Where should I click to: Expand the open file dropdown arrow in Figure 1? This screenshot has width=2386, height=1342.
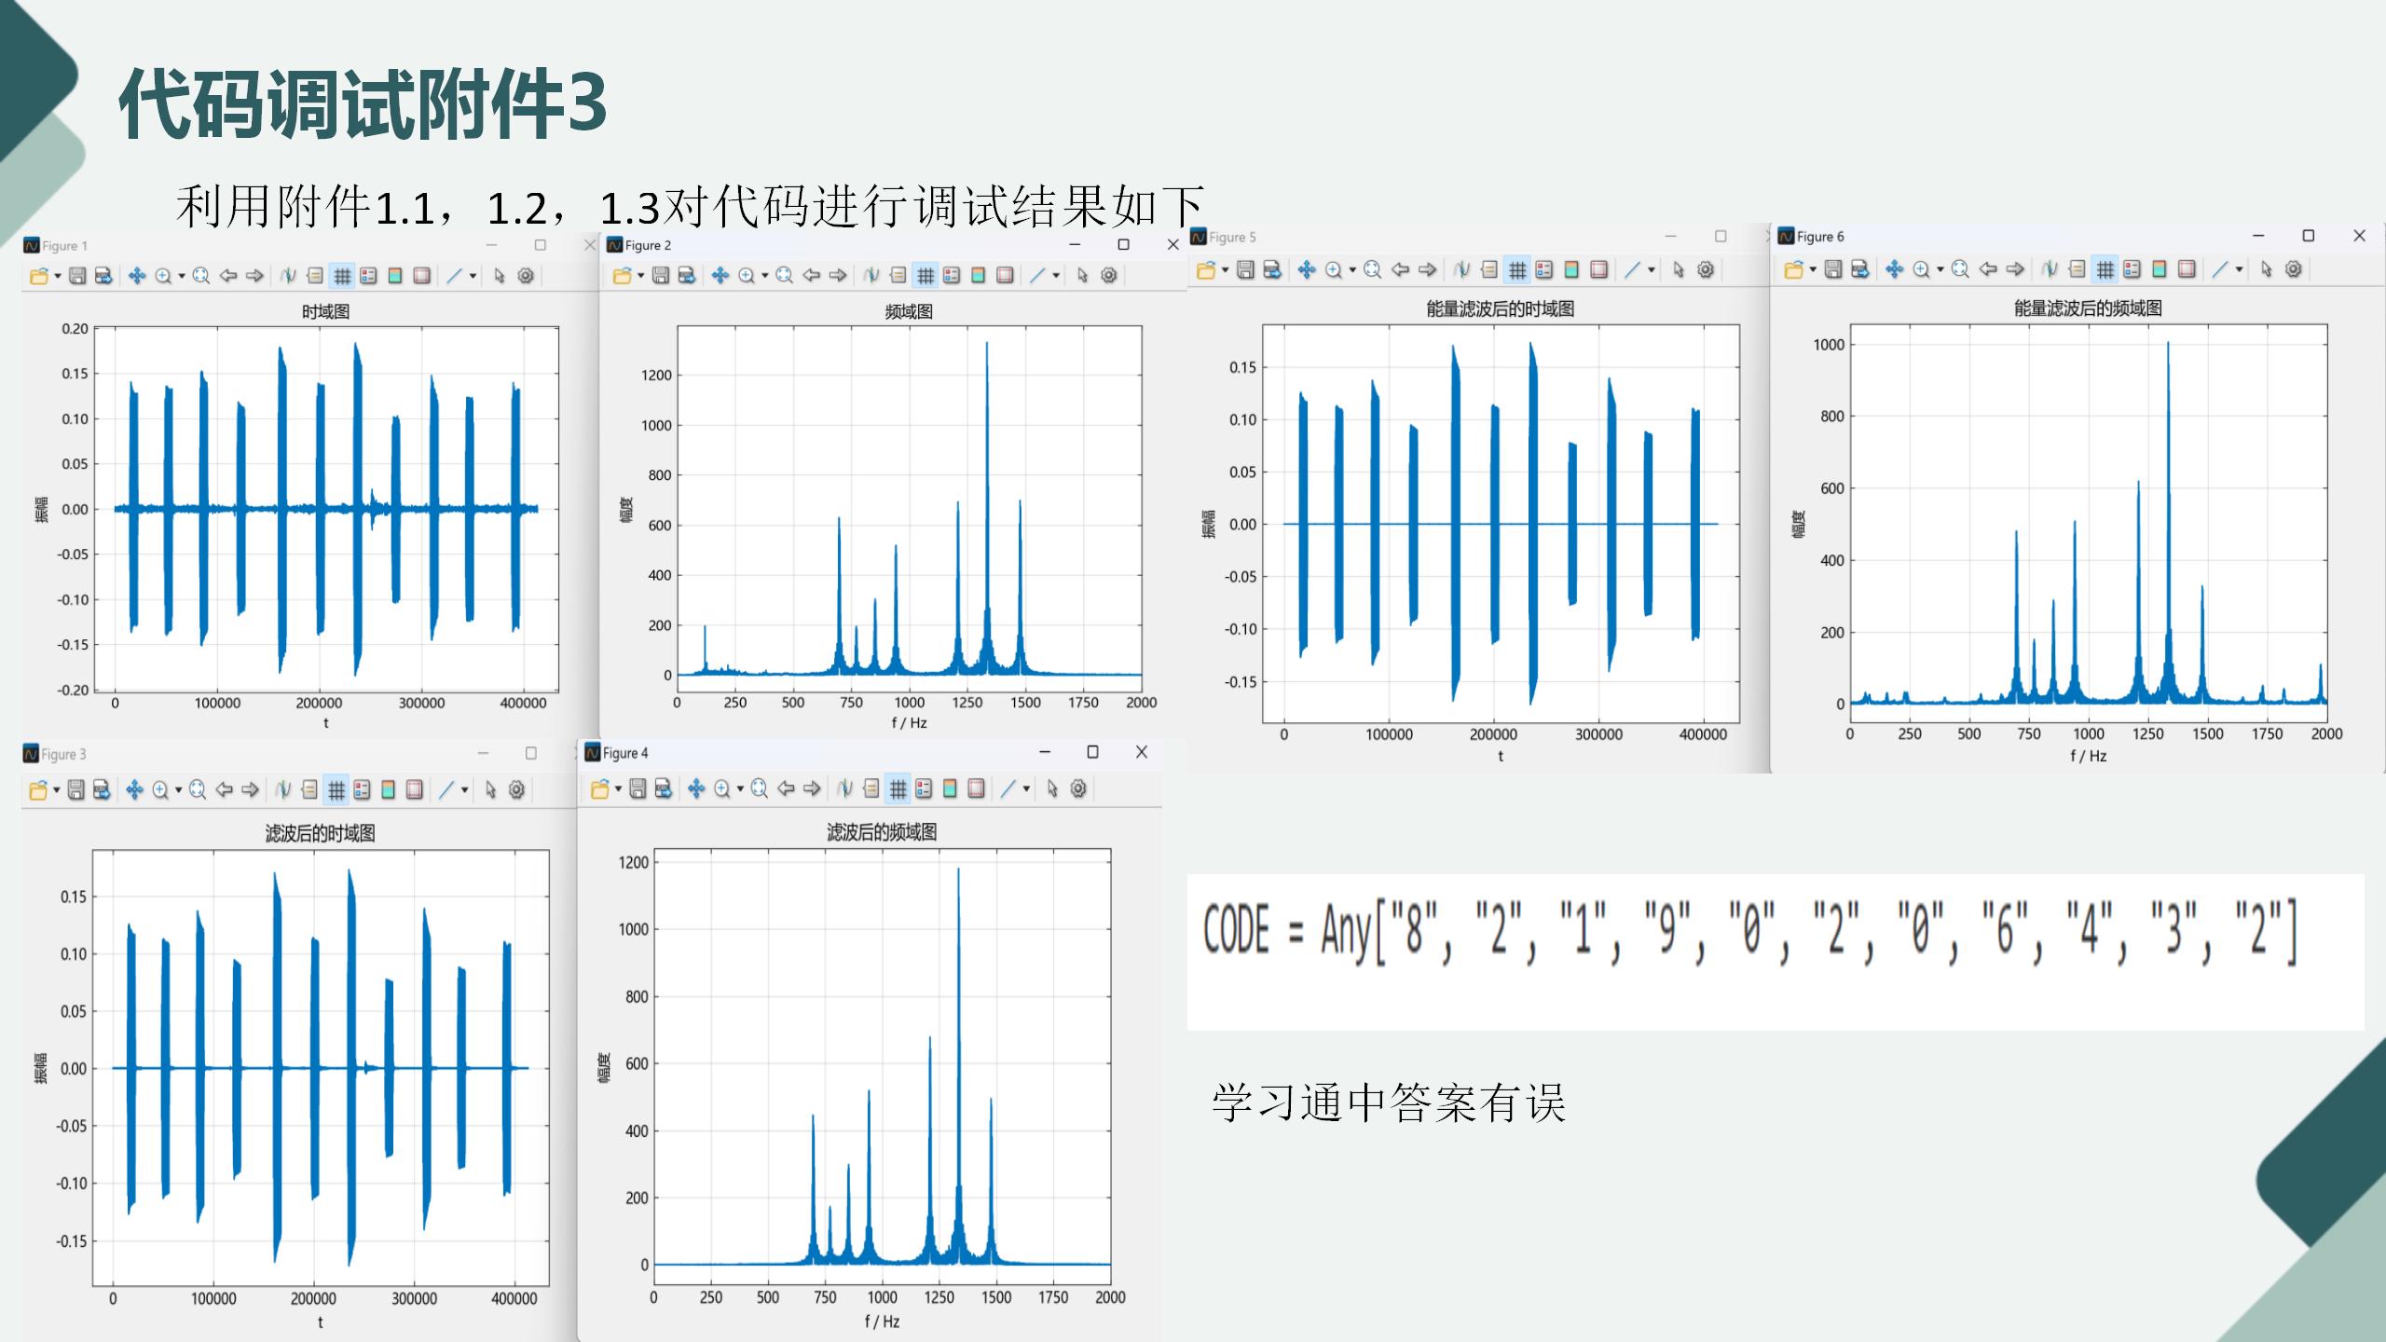[58, 276]
